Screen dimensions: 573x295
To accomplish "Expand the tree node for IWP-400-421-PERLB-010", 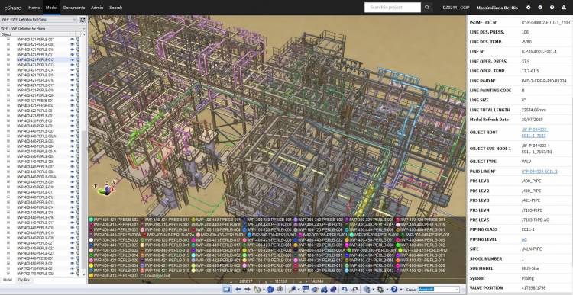I will tap(8, 50).
